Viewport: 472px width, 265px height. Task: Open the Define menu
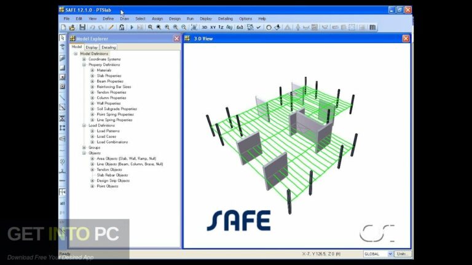tap(108, 18)
